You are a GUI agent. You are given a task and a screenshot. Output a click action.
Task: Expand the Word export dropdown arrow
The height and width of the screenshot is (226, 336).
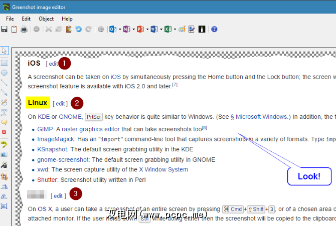tap(161, 30)
